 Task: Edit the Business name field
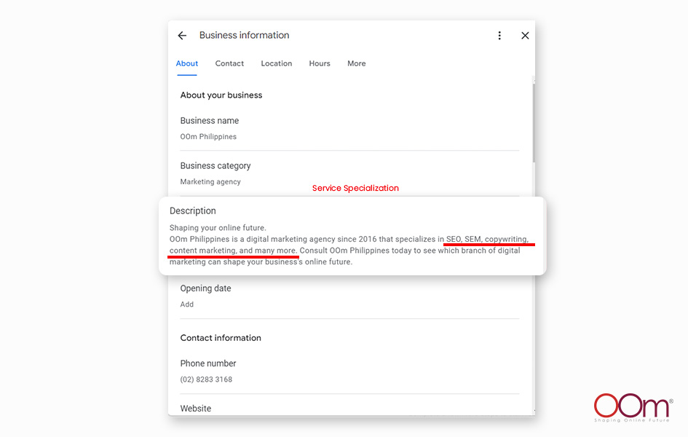click(x=209, y=129)
